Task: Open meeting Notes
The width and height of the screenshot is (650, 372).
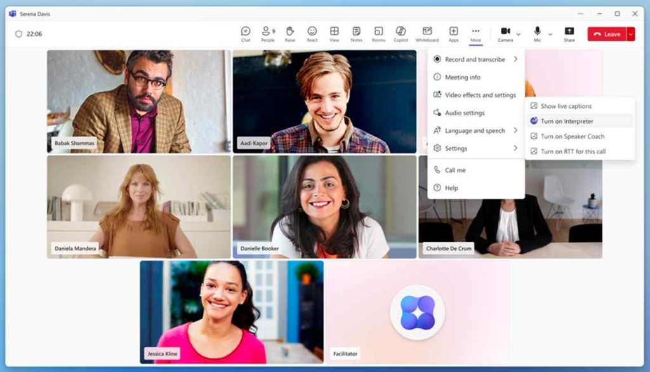Action: click(356, 34)
